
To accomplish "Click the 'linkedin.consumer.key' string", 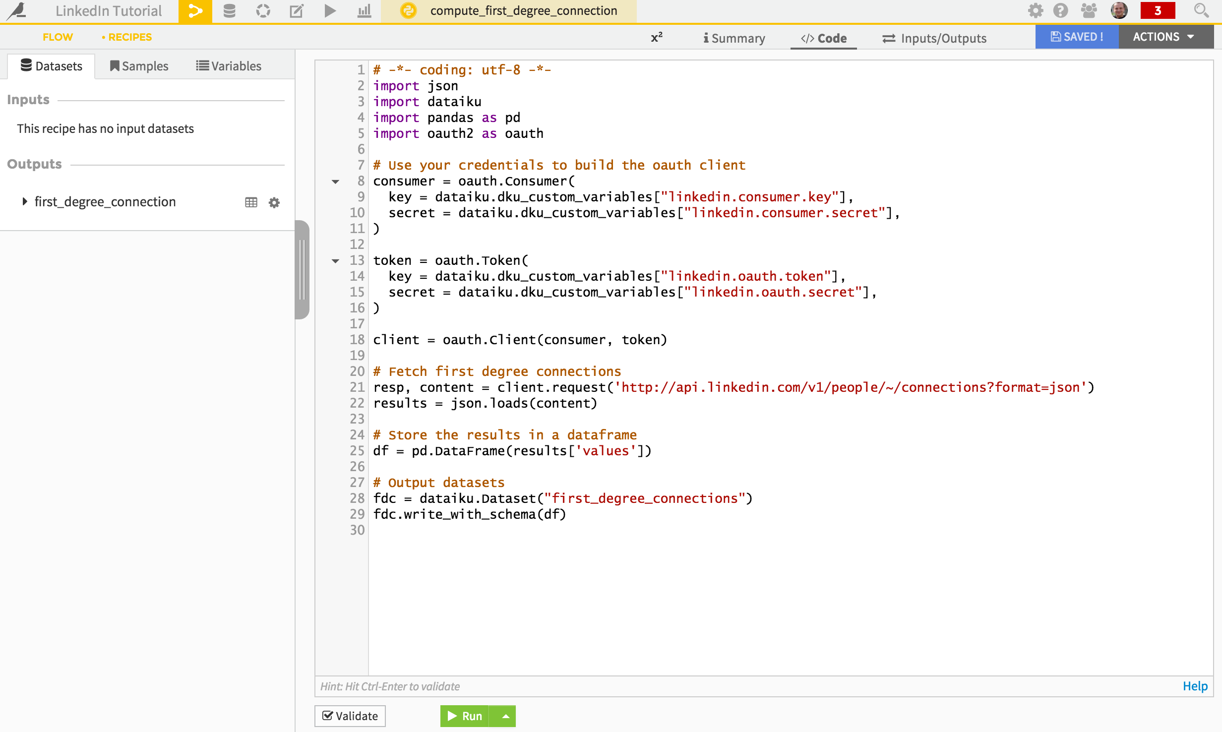I will point(749,197).
